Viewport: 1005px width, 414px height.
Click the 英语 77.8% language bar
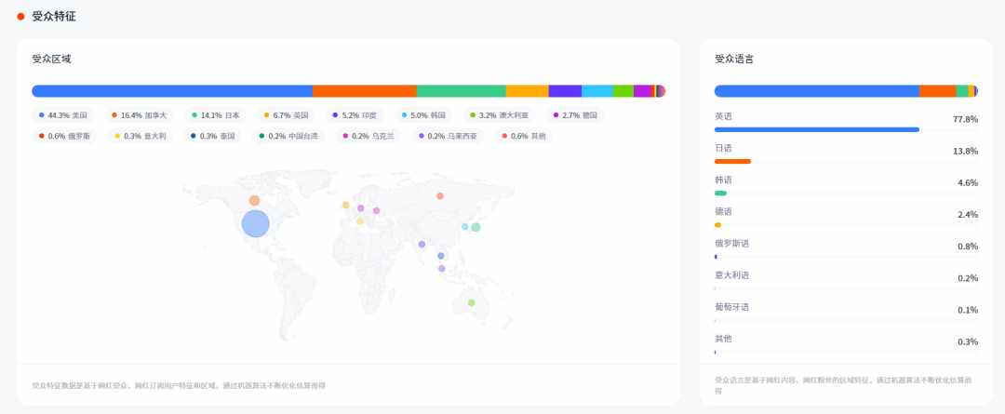tap(816, 129)
